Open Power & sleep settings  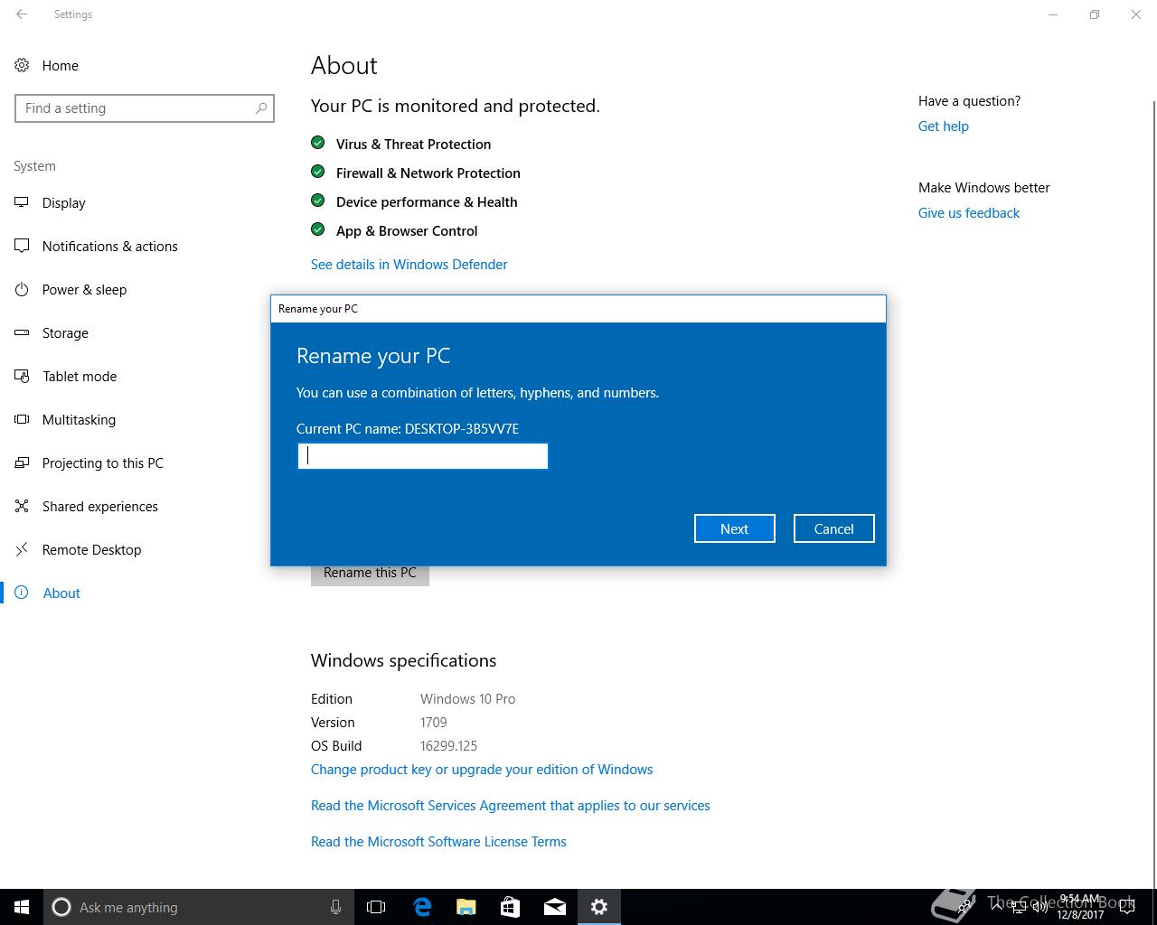(x=84, y=290)
